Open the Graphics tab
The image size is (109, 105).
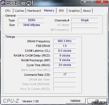74,11
